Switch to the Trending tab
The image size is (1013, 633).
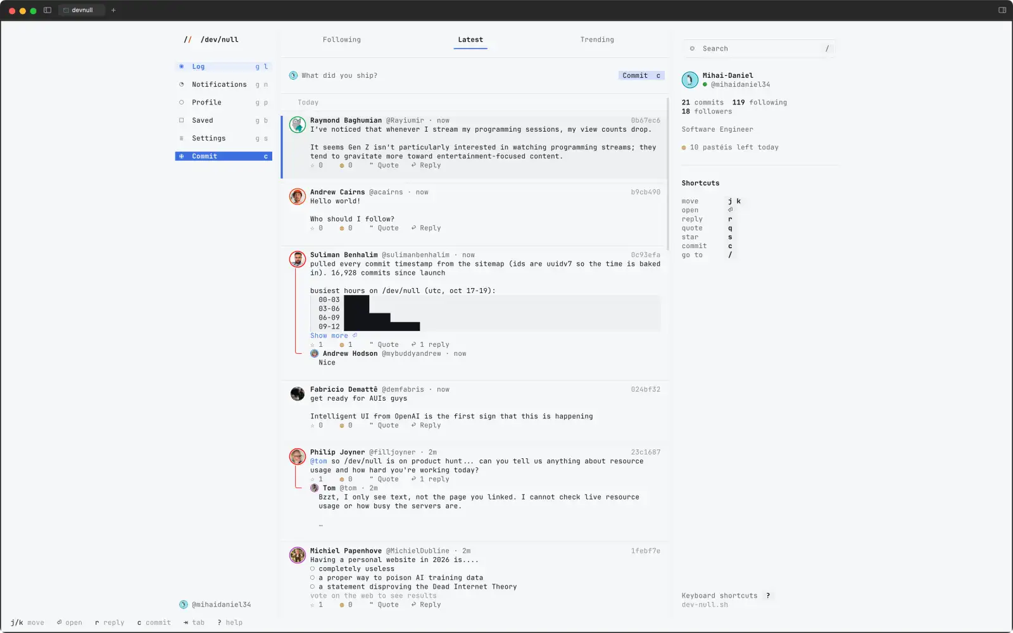point(597,40)
